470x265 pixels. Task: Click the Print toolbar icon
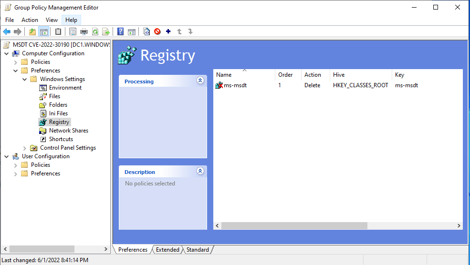click(84, 32)
